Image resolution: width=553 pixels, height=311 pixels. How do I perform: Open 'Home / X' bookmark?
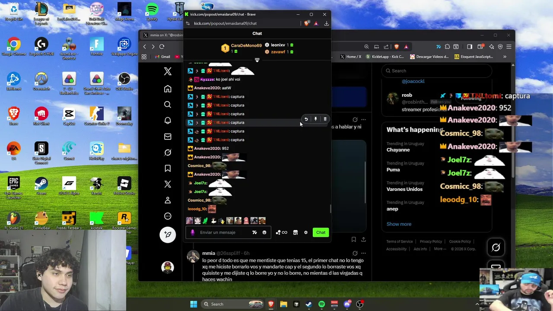pyautogui.click(x=350, y=57)
